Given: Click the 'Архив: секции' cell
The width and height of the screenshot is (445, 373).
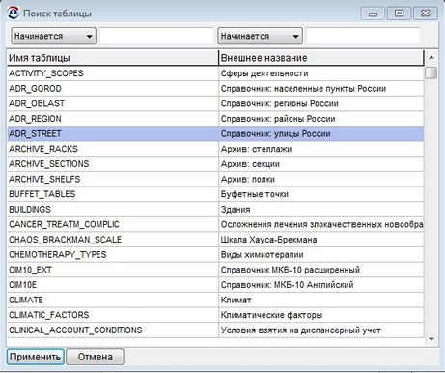Looking at the screenshot, I should (321, 164).
